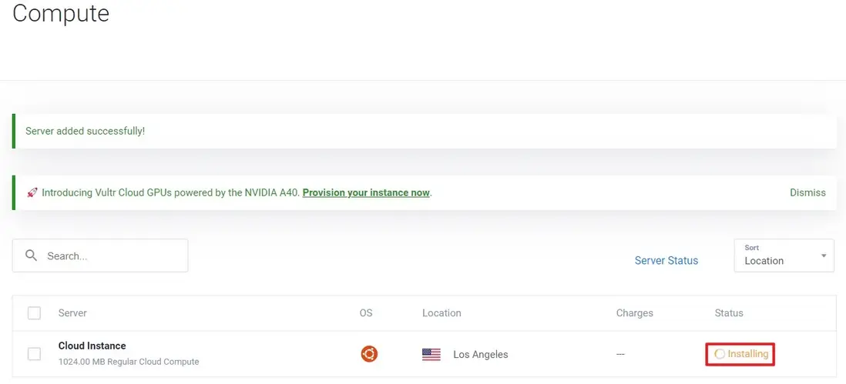
Task: Click the Los Angeles location text
Action: click(481, 355)
